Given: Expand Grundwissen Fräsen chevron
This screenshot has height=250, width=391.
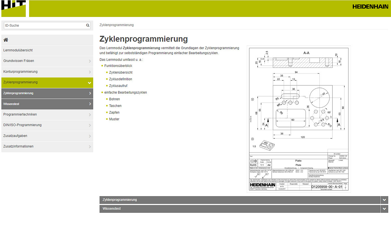Looking at the screenshot, I should (90, 61).
